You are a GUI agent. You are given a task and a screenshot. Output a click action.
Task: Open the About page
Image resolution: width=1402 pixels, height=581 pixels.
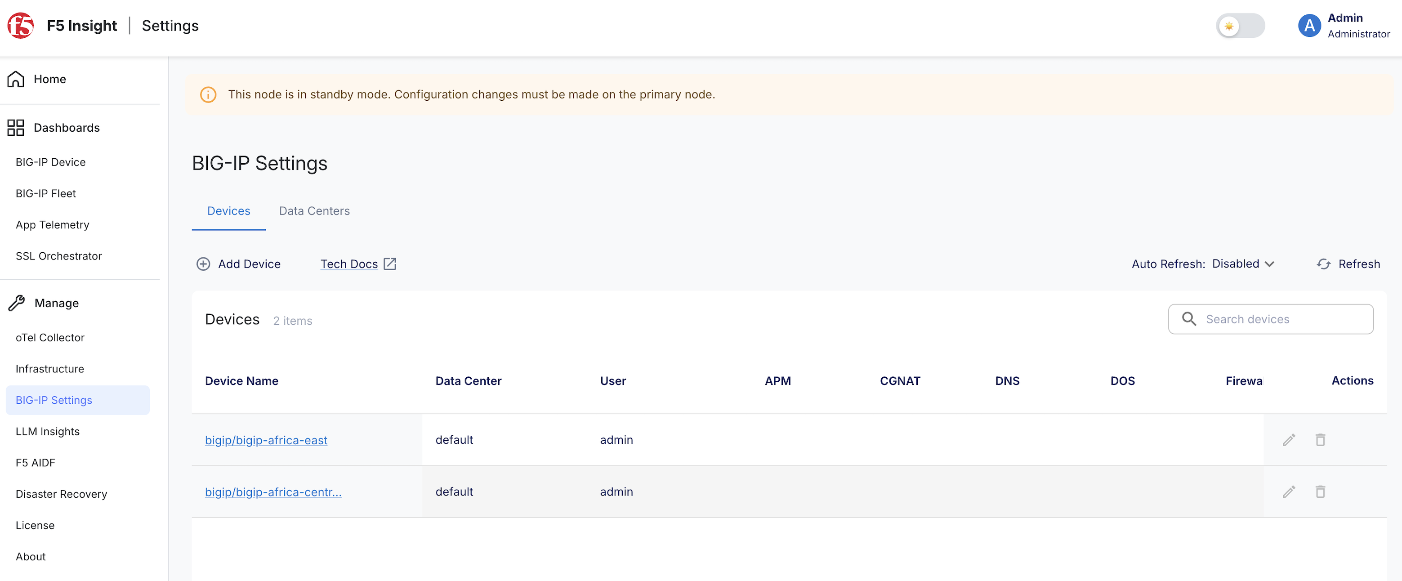(31, 557)
